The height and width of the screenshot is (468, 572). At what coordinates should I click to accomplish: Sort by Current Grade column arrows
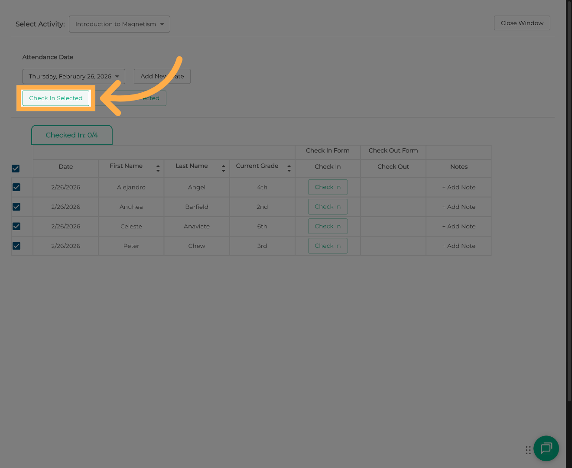(289, 168)
